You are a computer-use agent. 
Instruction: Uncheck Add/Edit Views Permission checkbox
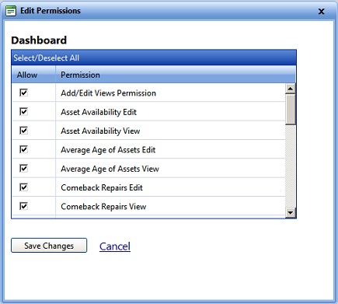(23, 93)
